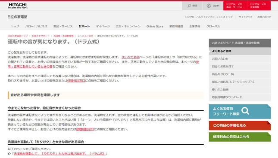Image resolution: width=278 pixels, height=158 pixels.
Task: Open よくある質問 フリーワード検索 blue banner
Action: pos(240,111)
